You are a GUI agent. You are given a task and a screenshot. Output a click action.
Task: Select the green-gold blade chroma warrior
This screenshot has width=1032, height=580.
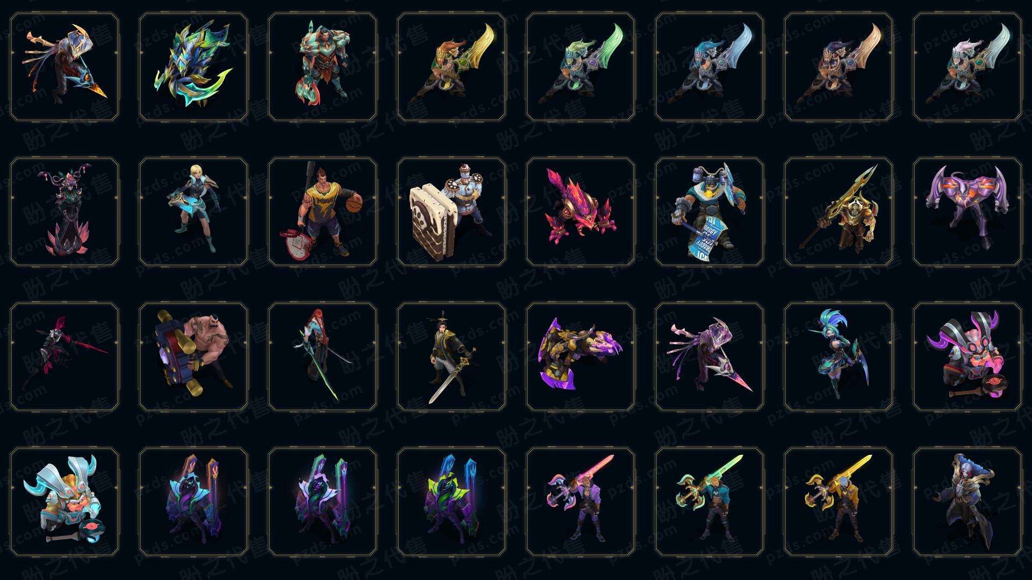tap(451, 67)
